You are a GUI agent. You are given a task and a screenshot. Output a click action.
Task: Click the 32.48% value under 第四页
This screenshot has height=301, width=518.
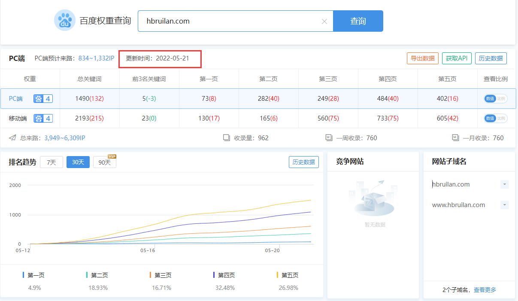pos(225,288)
